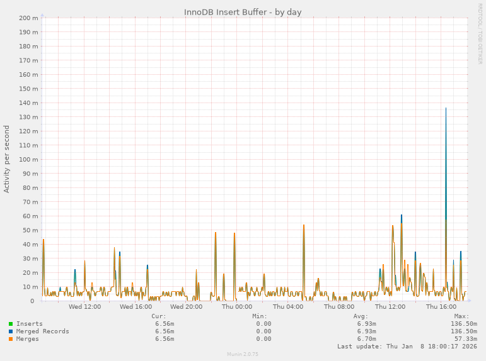The width and height of the screenshot is (486, 361).
Task: Click the Inserts average value 6.93m
Action: [367, 324]
